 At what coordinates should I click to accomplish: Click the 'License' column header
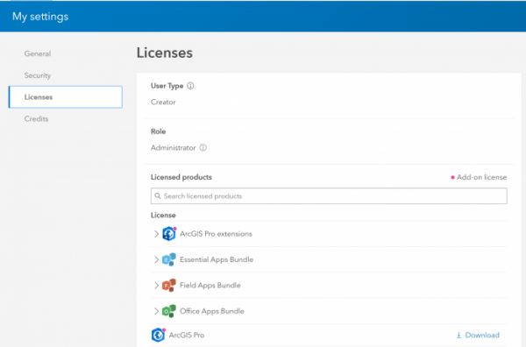coord(163,215)
